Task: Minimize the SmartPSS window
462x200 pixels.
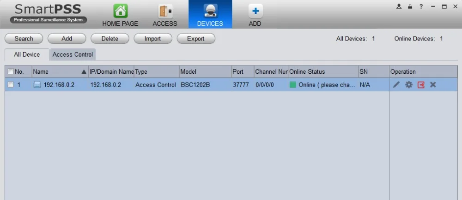Action: tap(433, 6)
